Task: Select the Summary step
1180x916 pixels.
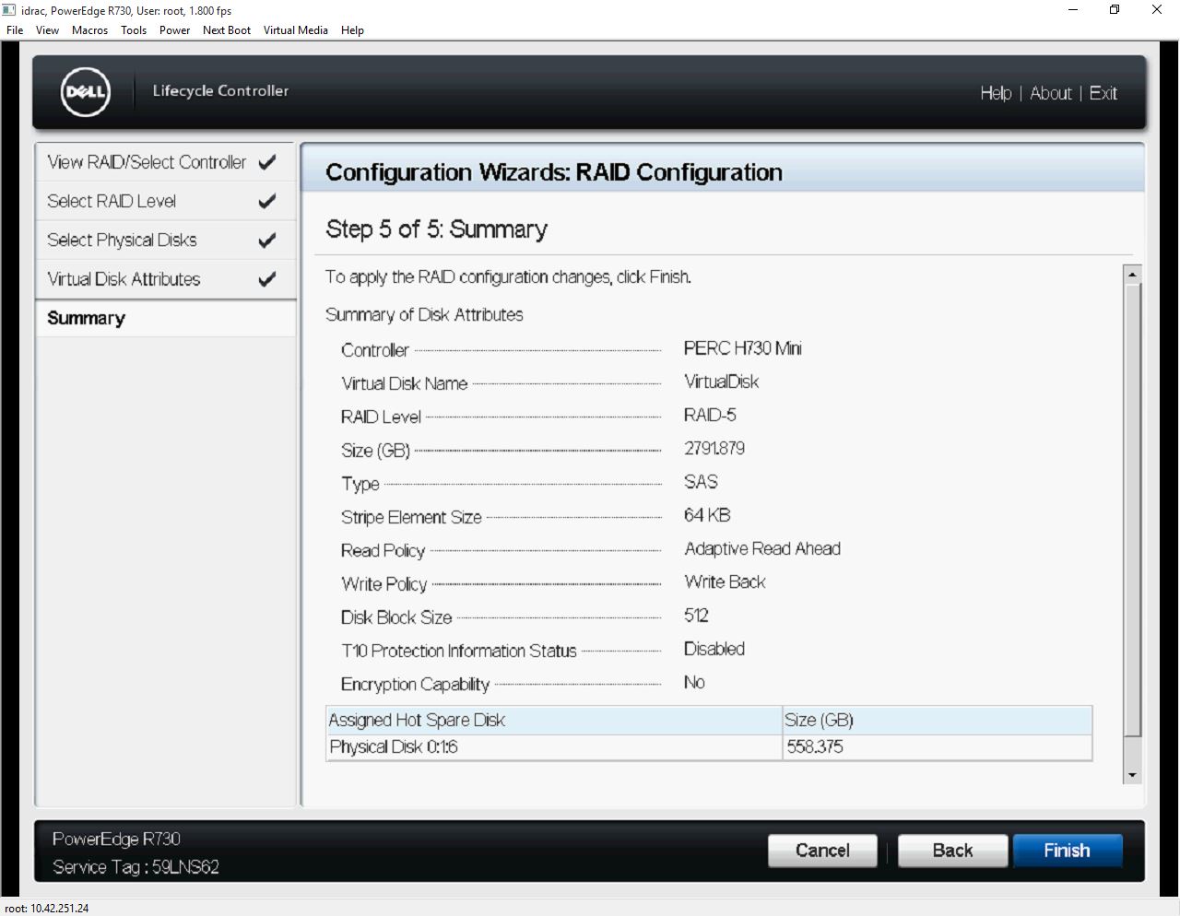Action: point(165,318)
